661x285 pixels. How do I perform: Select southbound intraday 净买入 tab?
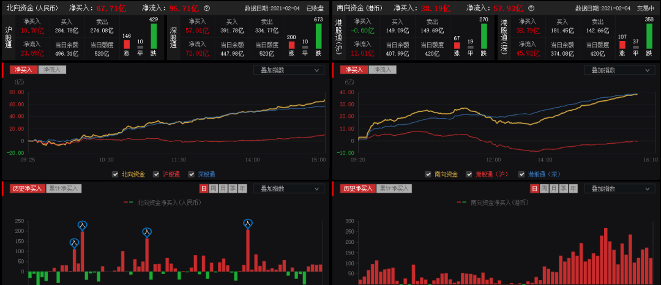coord(354,70)
